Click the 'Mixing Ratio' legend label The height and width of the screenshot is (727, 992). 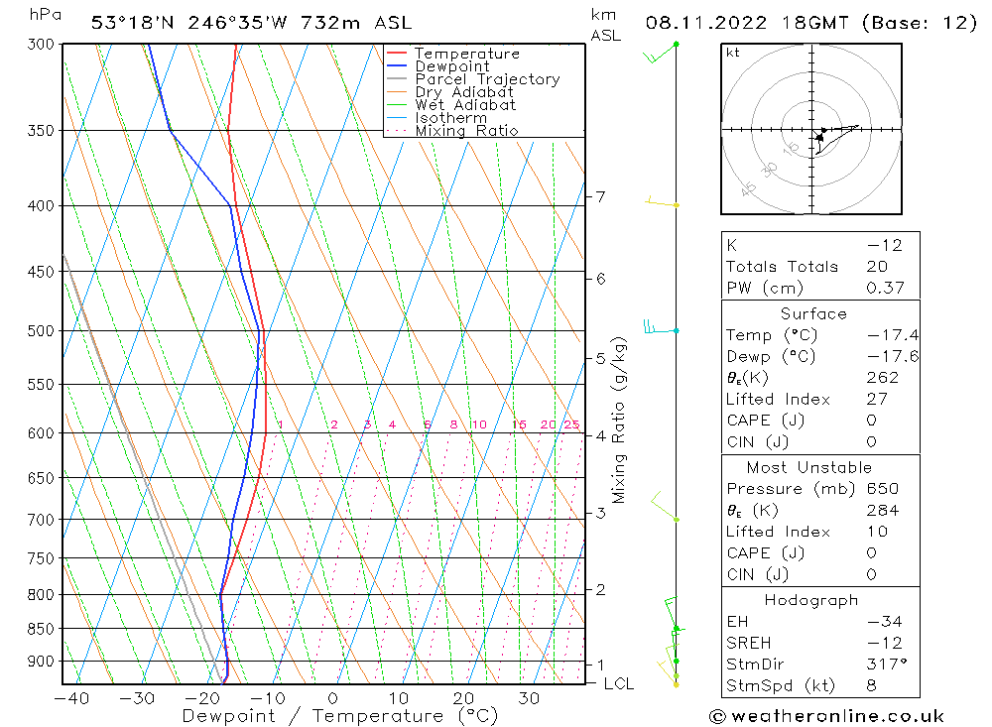[x=466, y=130]
